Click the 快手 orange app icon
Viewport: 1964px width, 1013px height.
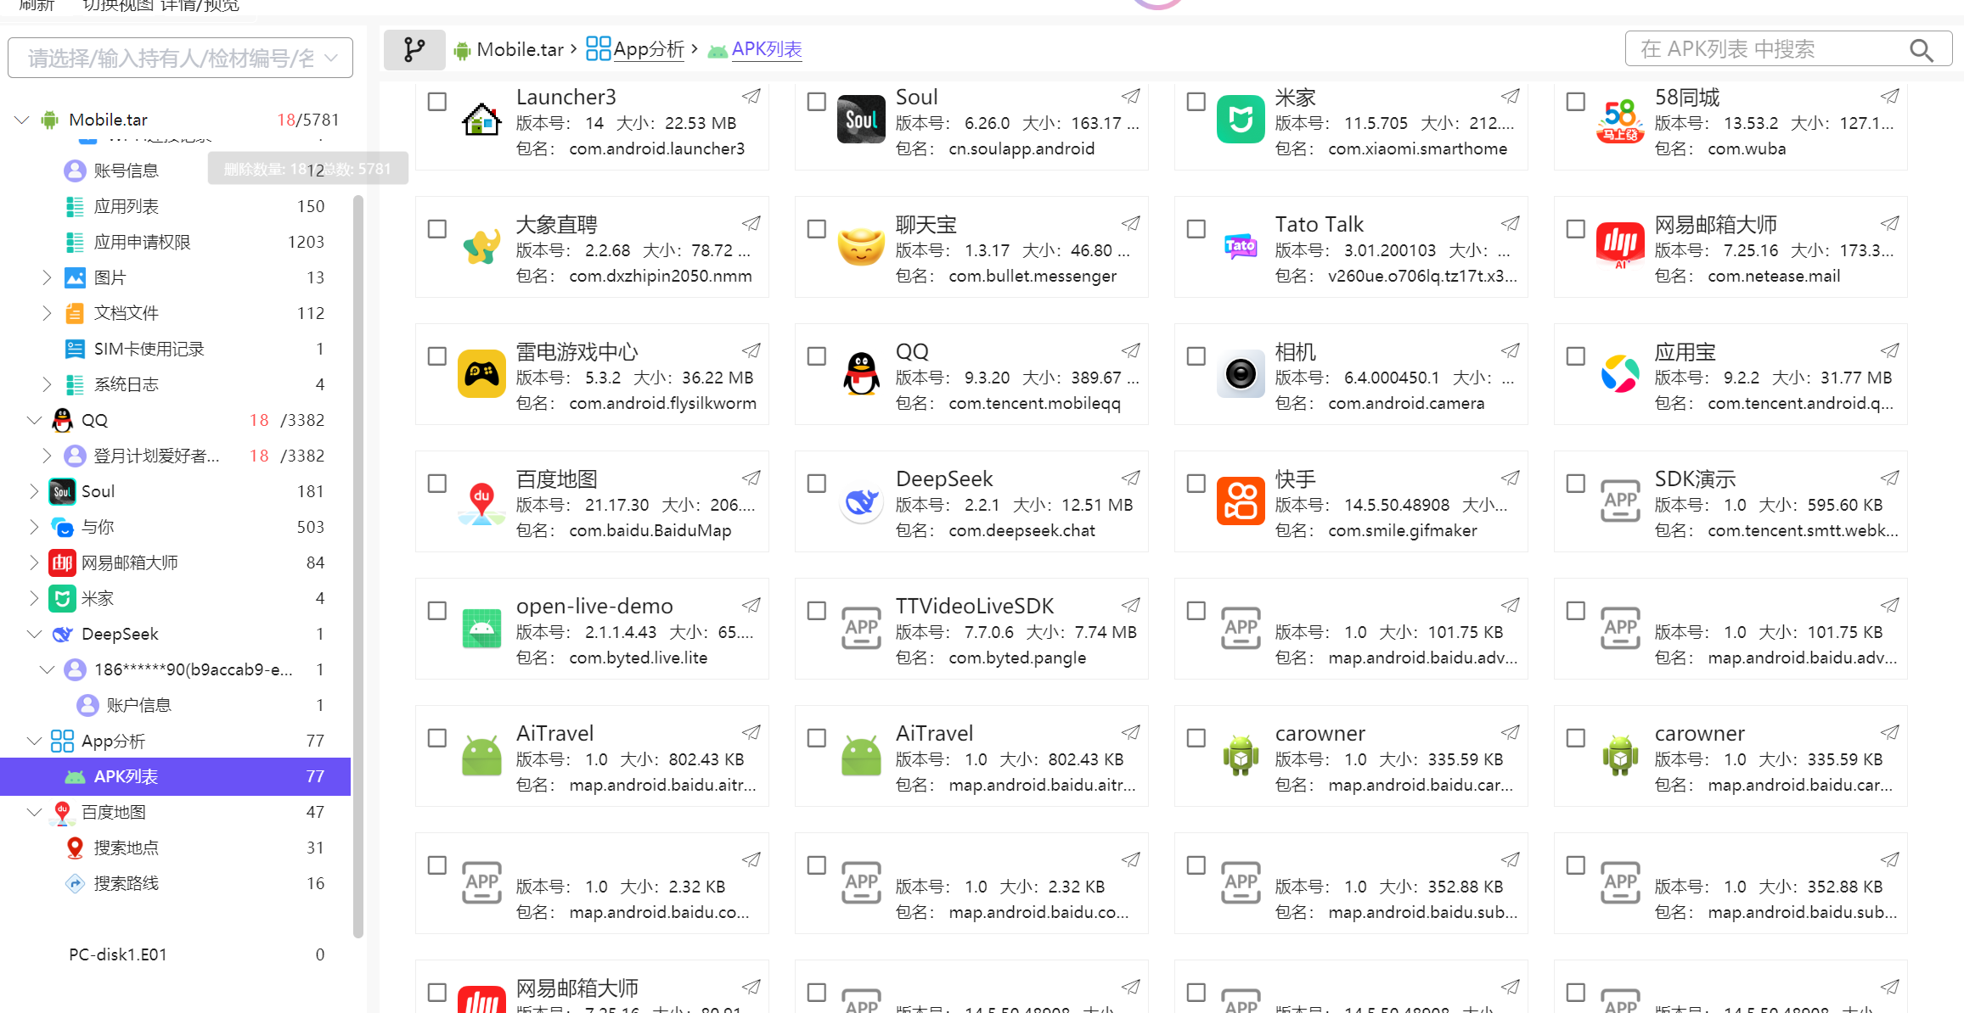pyautogui.click(x=1241, y=501)
